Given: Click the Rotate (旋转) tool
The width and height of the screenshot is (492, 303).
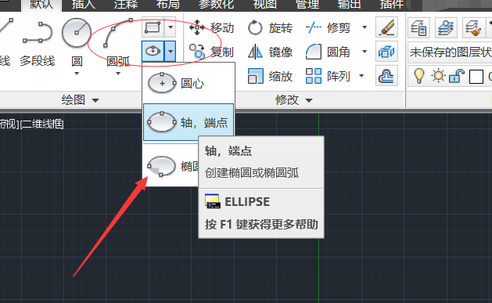Looking at the screenshot, I should pos(270,28).
